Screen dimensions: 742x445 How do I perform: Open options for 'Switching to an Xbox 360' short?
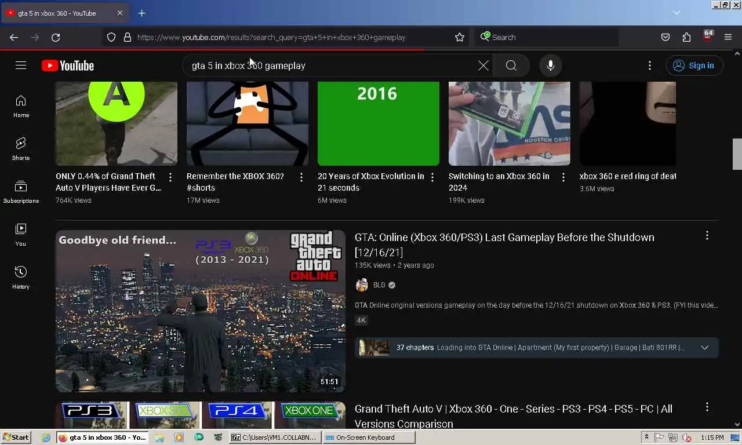coord(563,177)
